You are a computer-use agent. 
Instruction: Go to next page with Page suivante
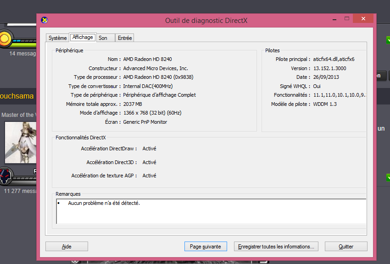pos(206,247)
